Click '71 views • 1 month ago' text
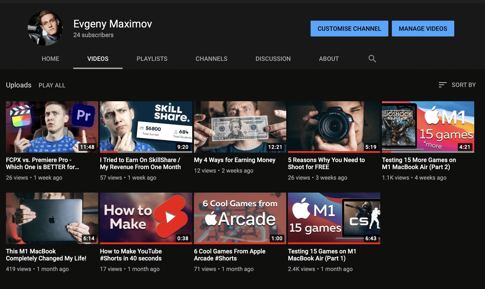485x289 pixels. click(x=224, y=269)
